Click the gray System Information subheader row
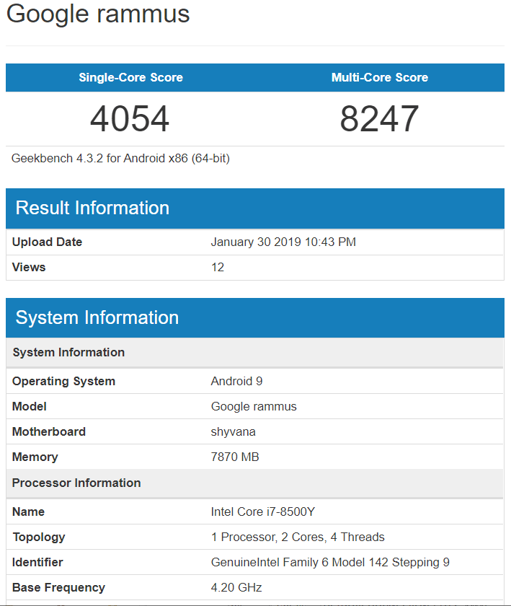This screenshot has height=606, width=511. click(x=254, y=353)
